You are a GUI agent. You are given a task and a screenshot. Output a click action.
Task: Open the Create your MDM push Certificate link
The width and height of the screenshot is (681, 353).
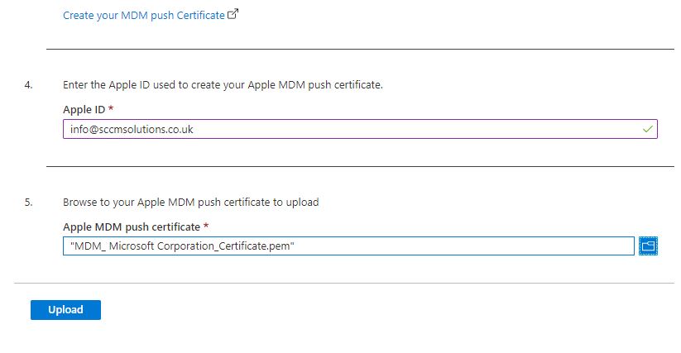[143, 15]
